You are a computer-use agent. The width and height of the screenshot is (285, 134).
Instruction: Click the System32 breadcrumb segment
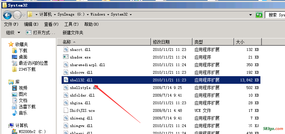click(x=119, y=14)
